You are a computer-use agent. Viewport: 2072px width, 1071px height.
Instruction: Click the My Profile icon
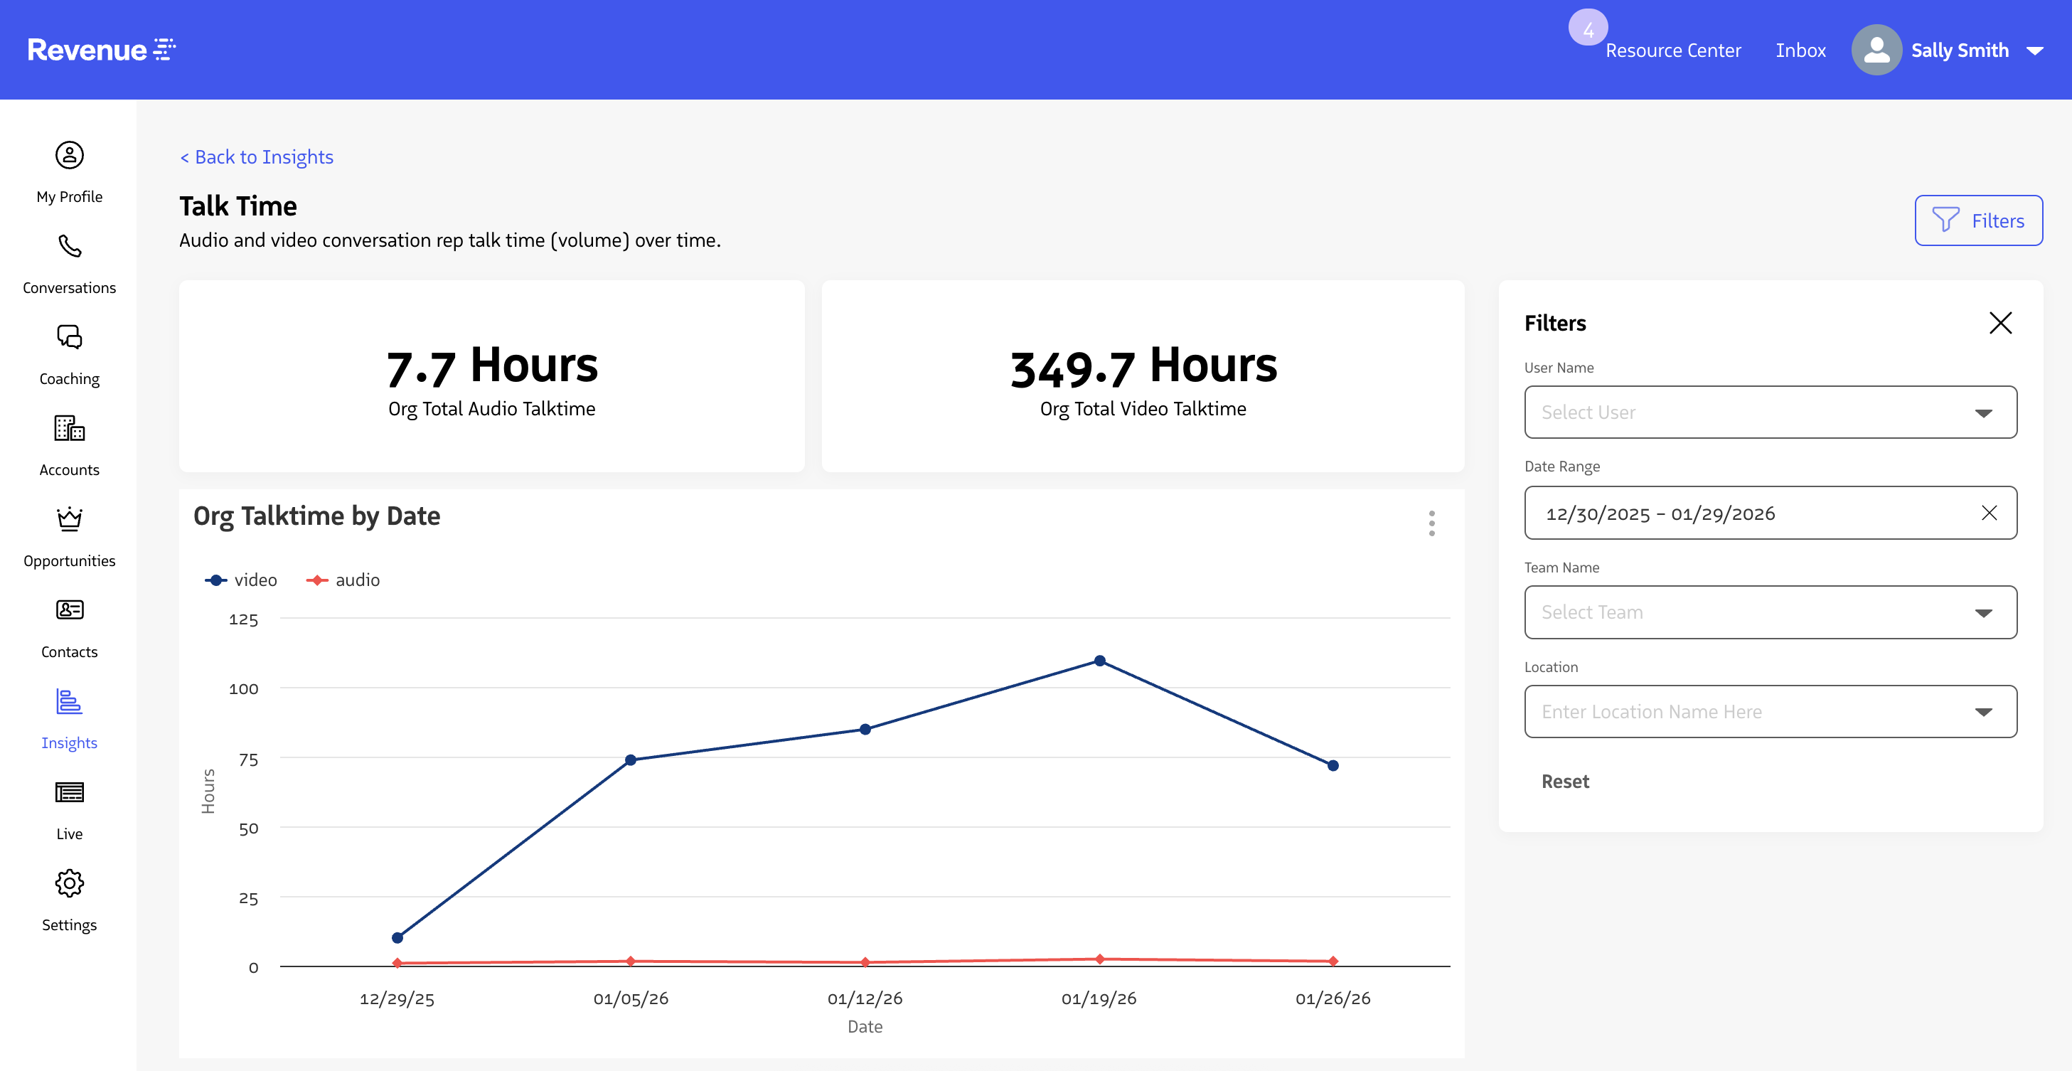tap(69, 155)
